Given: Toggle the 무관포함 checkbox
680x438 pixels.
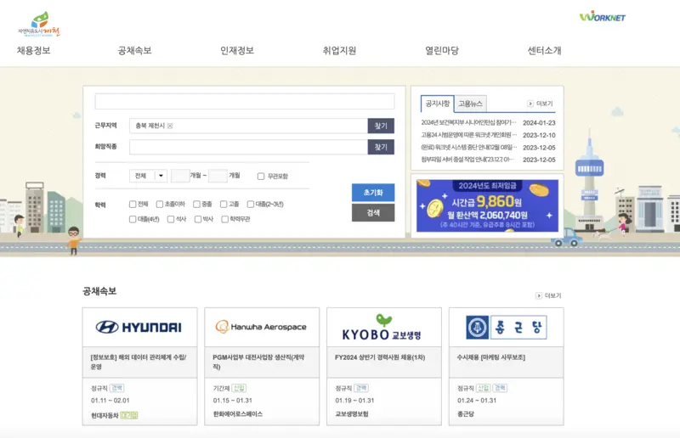Looking at the screenshot, I should pyautogui.click(x=261, y=177).
